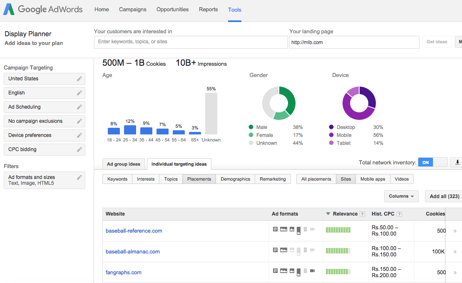The width and height of the screenshot is (462, 283).
Task: Sort by the Relevance column arrow
Action: (328, 214)
